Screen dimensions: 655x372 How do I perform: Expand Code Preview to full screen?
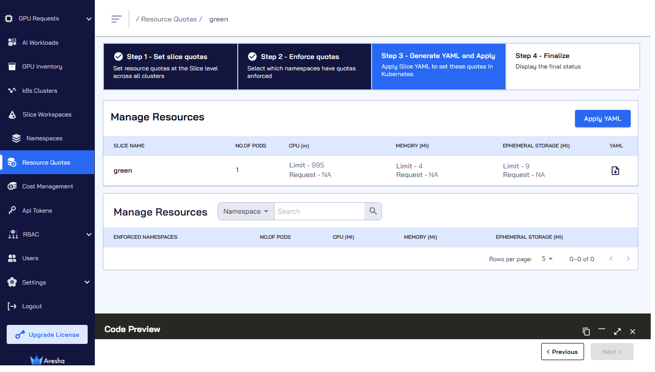point(617,331)
